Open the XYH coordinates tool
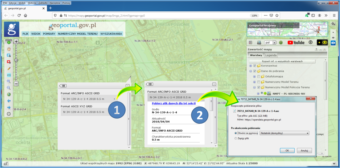Image resolution: width=340 pixels, height=168 pixels. click(x=9, y=75)
